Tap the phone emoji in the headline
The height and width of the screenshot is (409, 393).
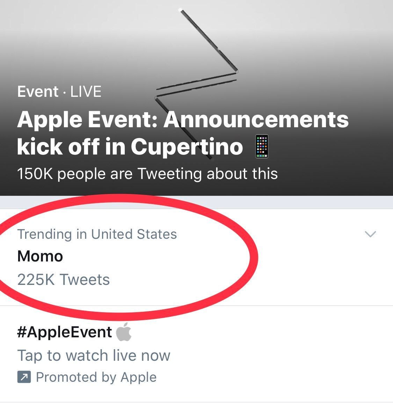coord(262,146)
